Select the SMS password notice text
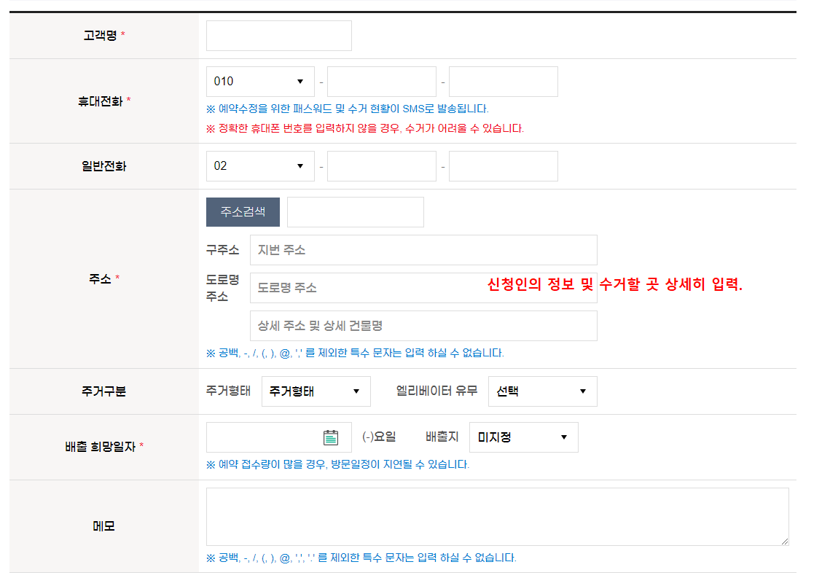 [x=348, y=109]
